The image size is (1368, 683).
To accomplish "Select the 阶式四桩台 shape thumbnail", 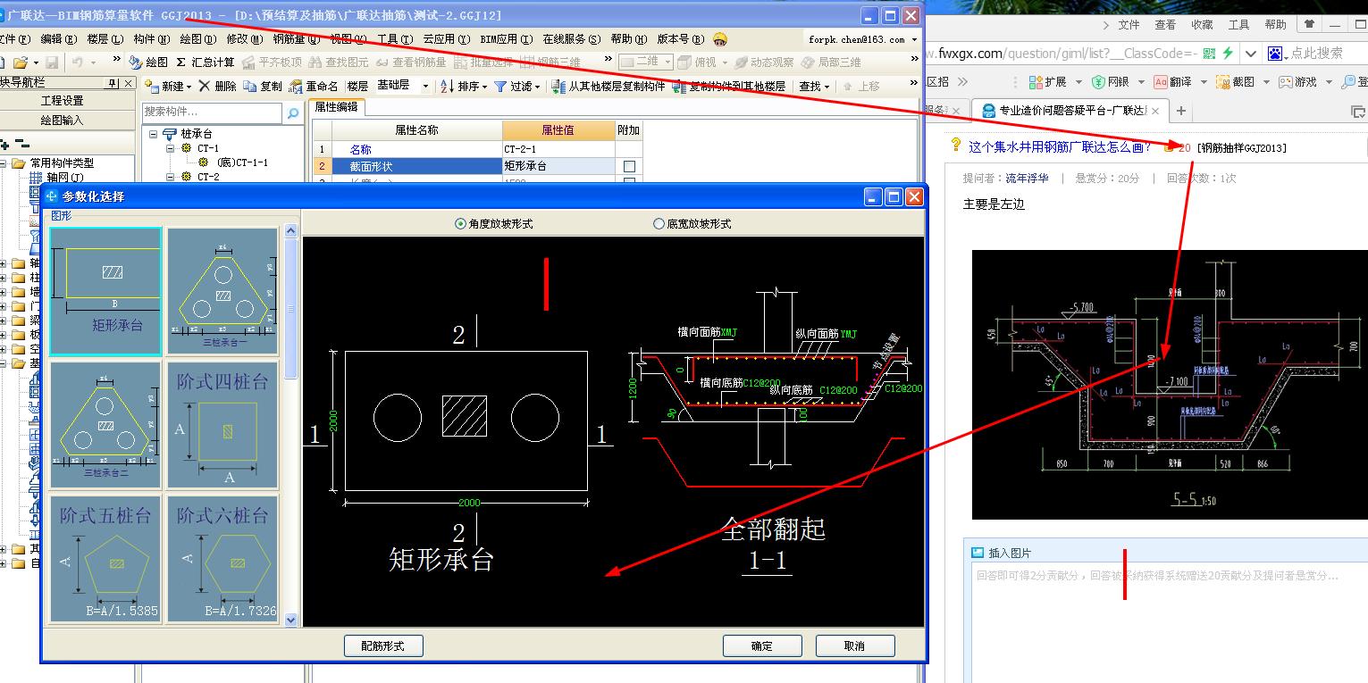I will coord(223,426).
